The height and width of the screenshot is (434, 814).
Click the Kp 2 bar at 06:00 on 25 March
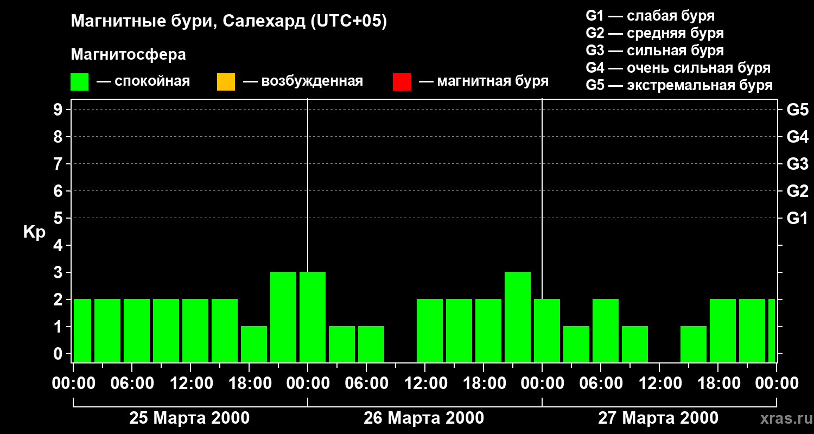coord(137,330)
